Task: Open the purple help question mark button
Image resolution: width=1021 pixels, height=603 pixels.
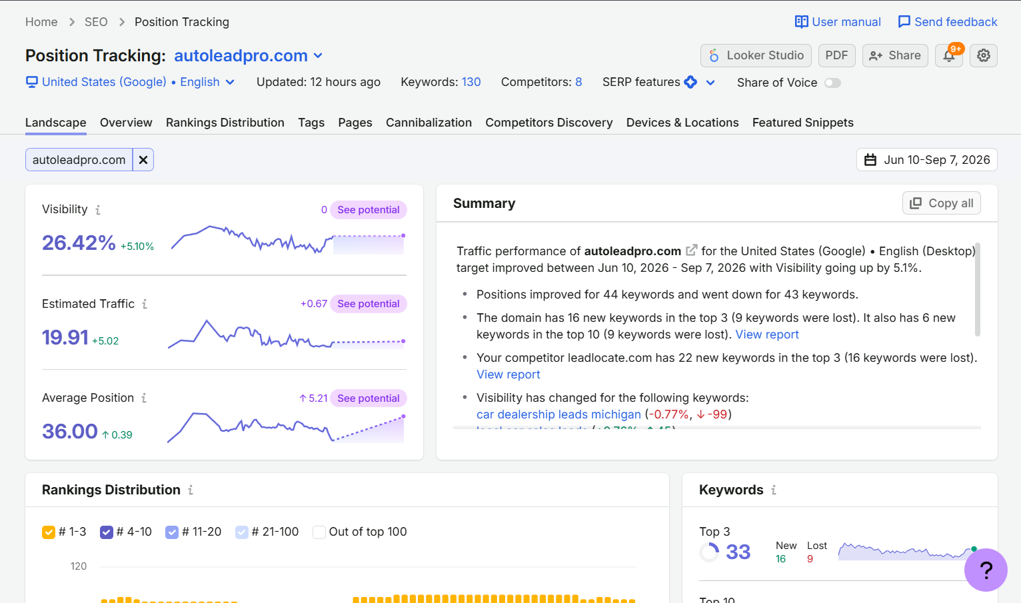Action: click(x=986, y=570)
